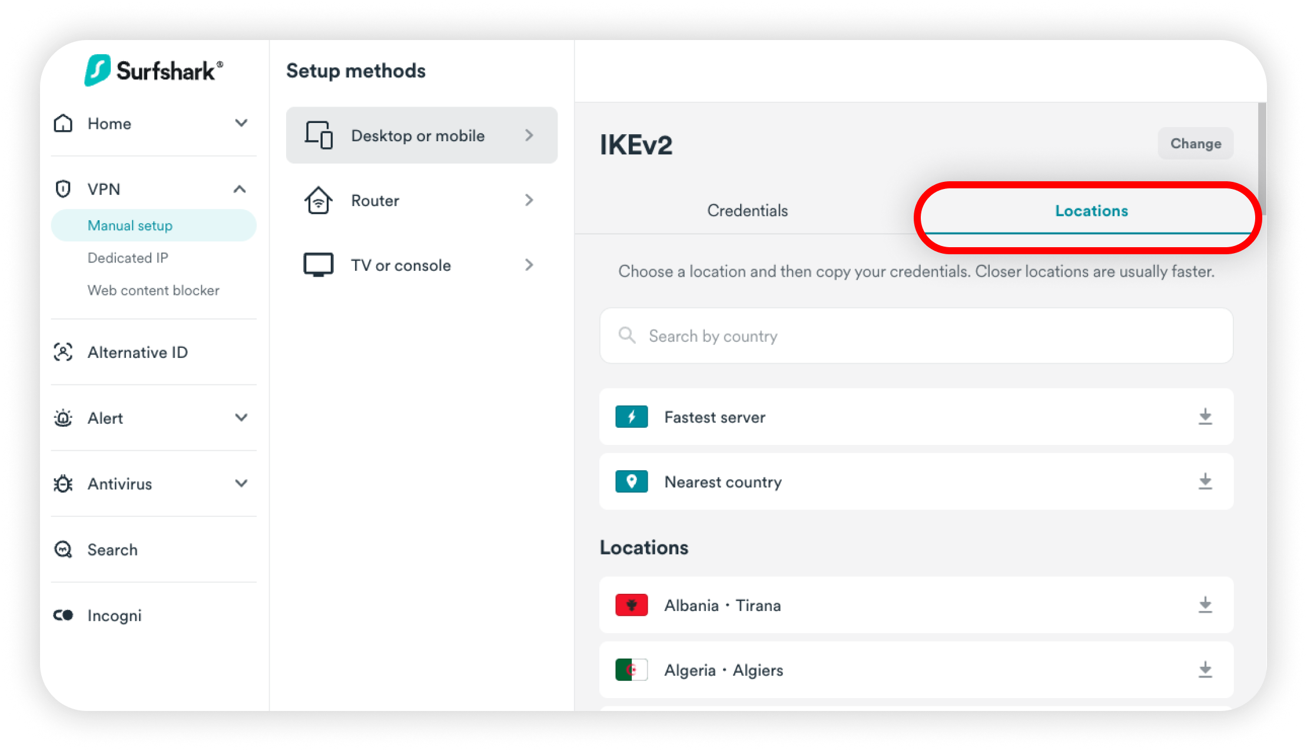The image size is (1307, 751).
Task: Open Dedicated IP under VPN
Action: point(128,258)
